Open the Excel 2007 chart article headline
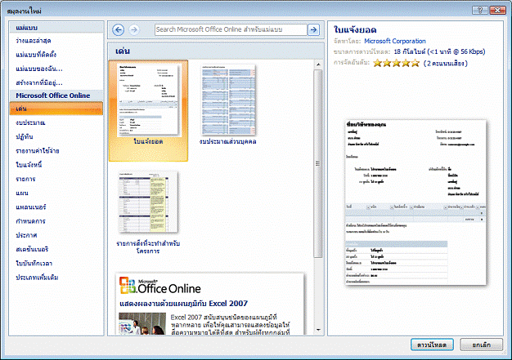Image resolution: width=512 pixels, height=360 pixels. pyautogui.click(x=183, y=304)
